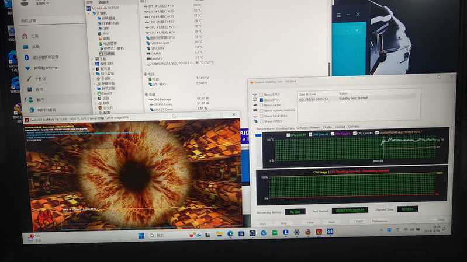Image resolution: width=467 pixels, height=262 pixels.
Task: Click Clear button in Stability Test
Action: click(310, 222)
